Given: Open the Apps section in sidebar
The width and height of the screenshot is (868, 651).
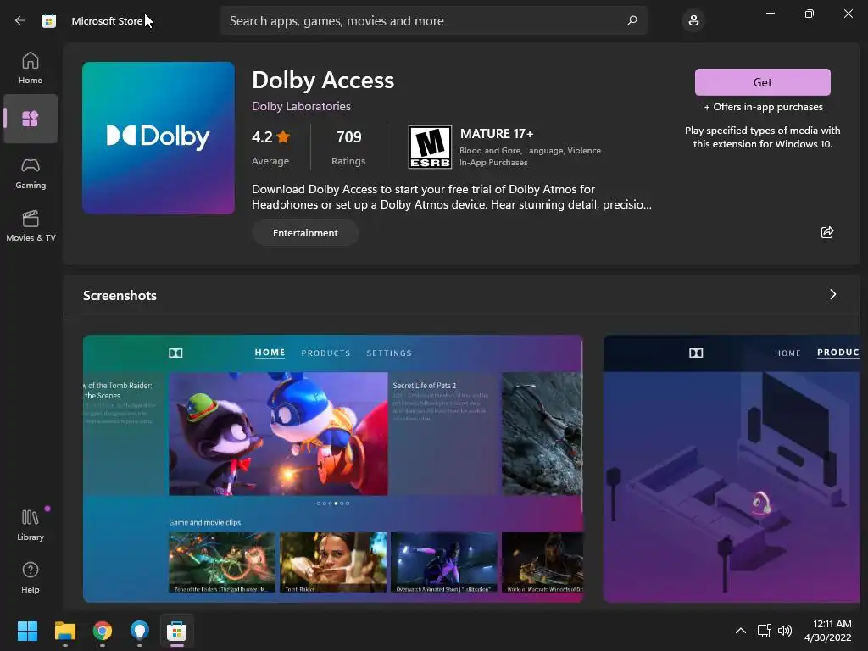Looking at the screenshot, I should click(31, 119).
